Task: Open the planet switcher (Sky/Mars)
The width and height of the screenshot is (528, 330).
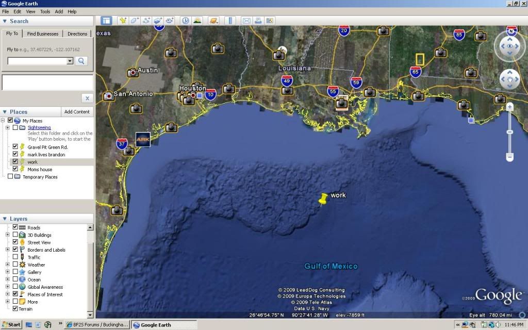Action: [x=213, y=21]
